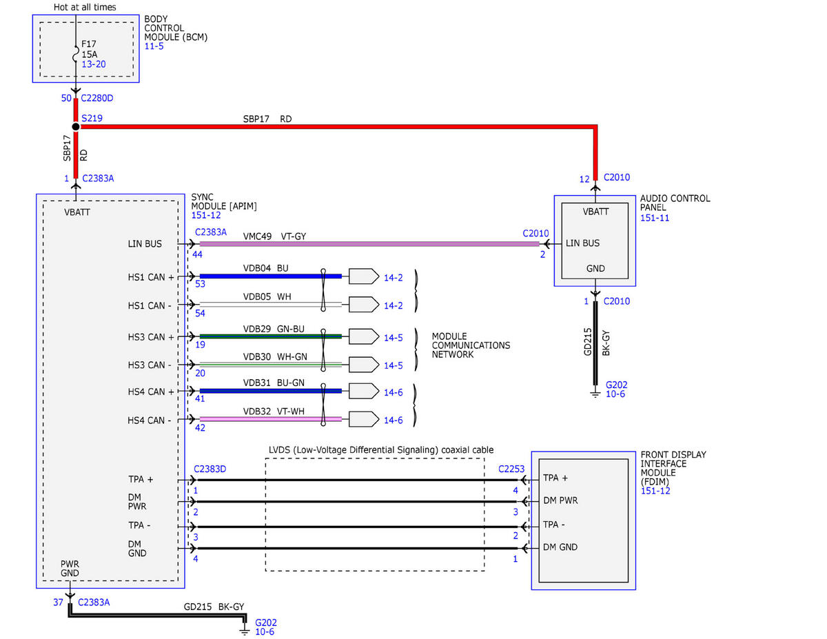This screenshot has height=639, width=827.
Task: Click the off-page arrow symbol on the VDB31 BU-GN wire
Action: click(364, 391)
